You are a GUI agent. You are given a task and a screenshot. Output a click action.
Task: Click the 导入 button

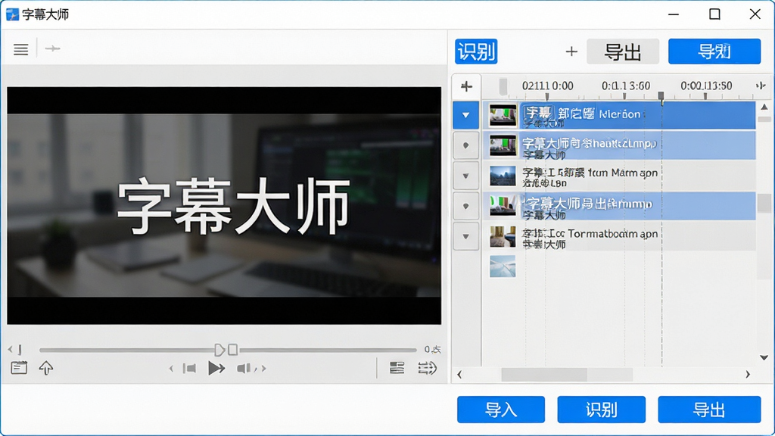tap(501, 410)
